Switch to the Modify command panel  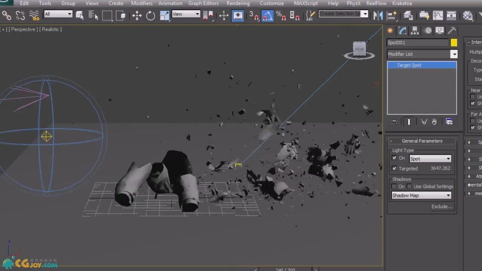403,30
